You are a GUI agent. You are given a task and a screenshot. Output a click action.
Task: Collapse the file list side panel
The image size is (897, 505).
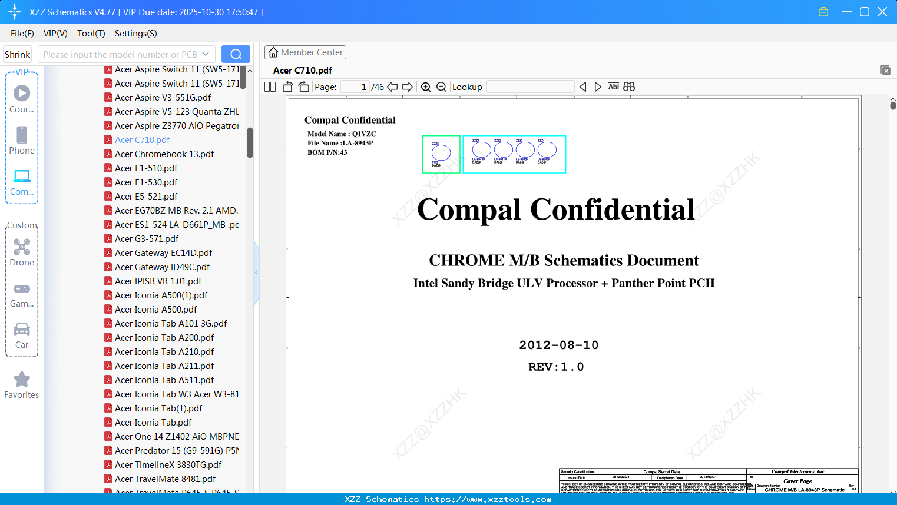coord(256,272)
